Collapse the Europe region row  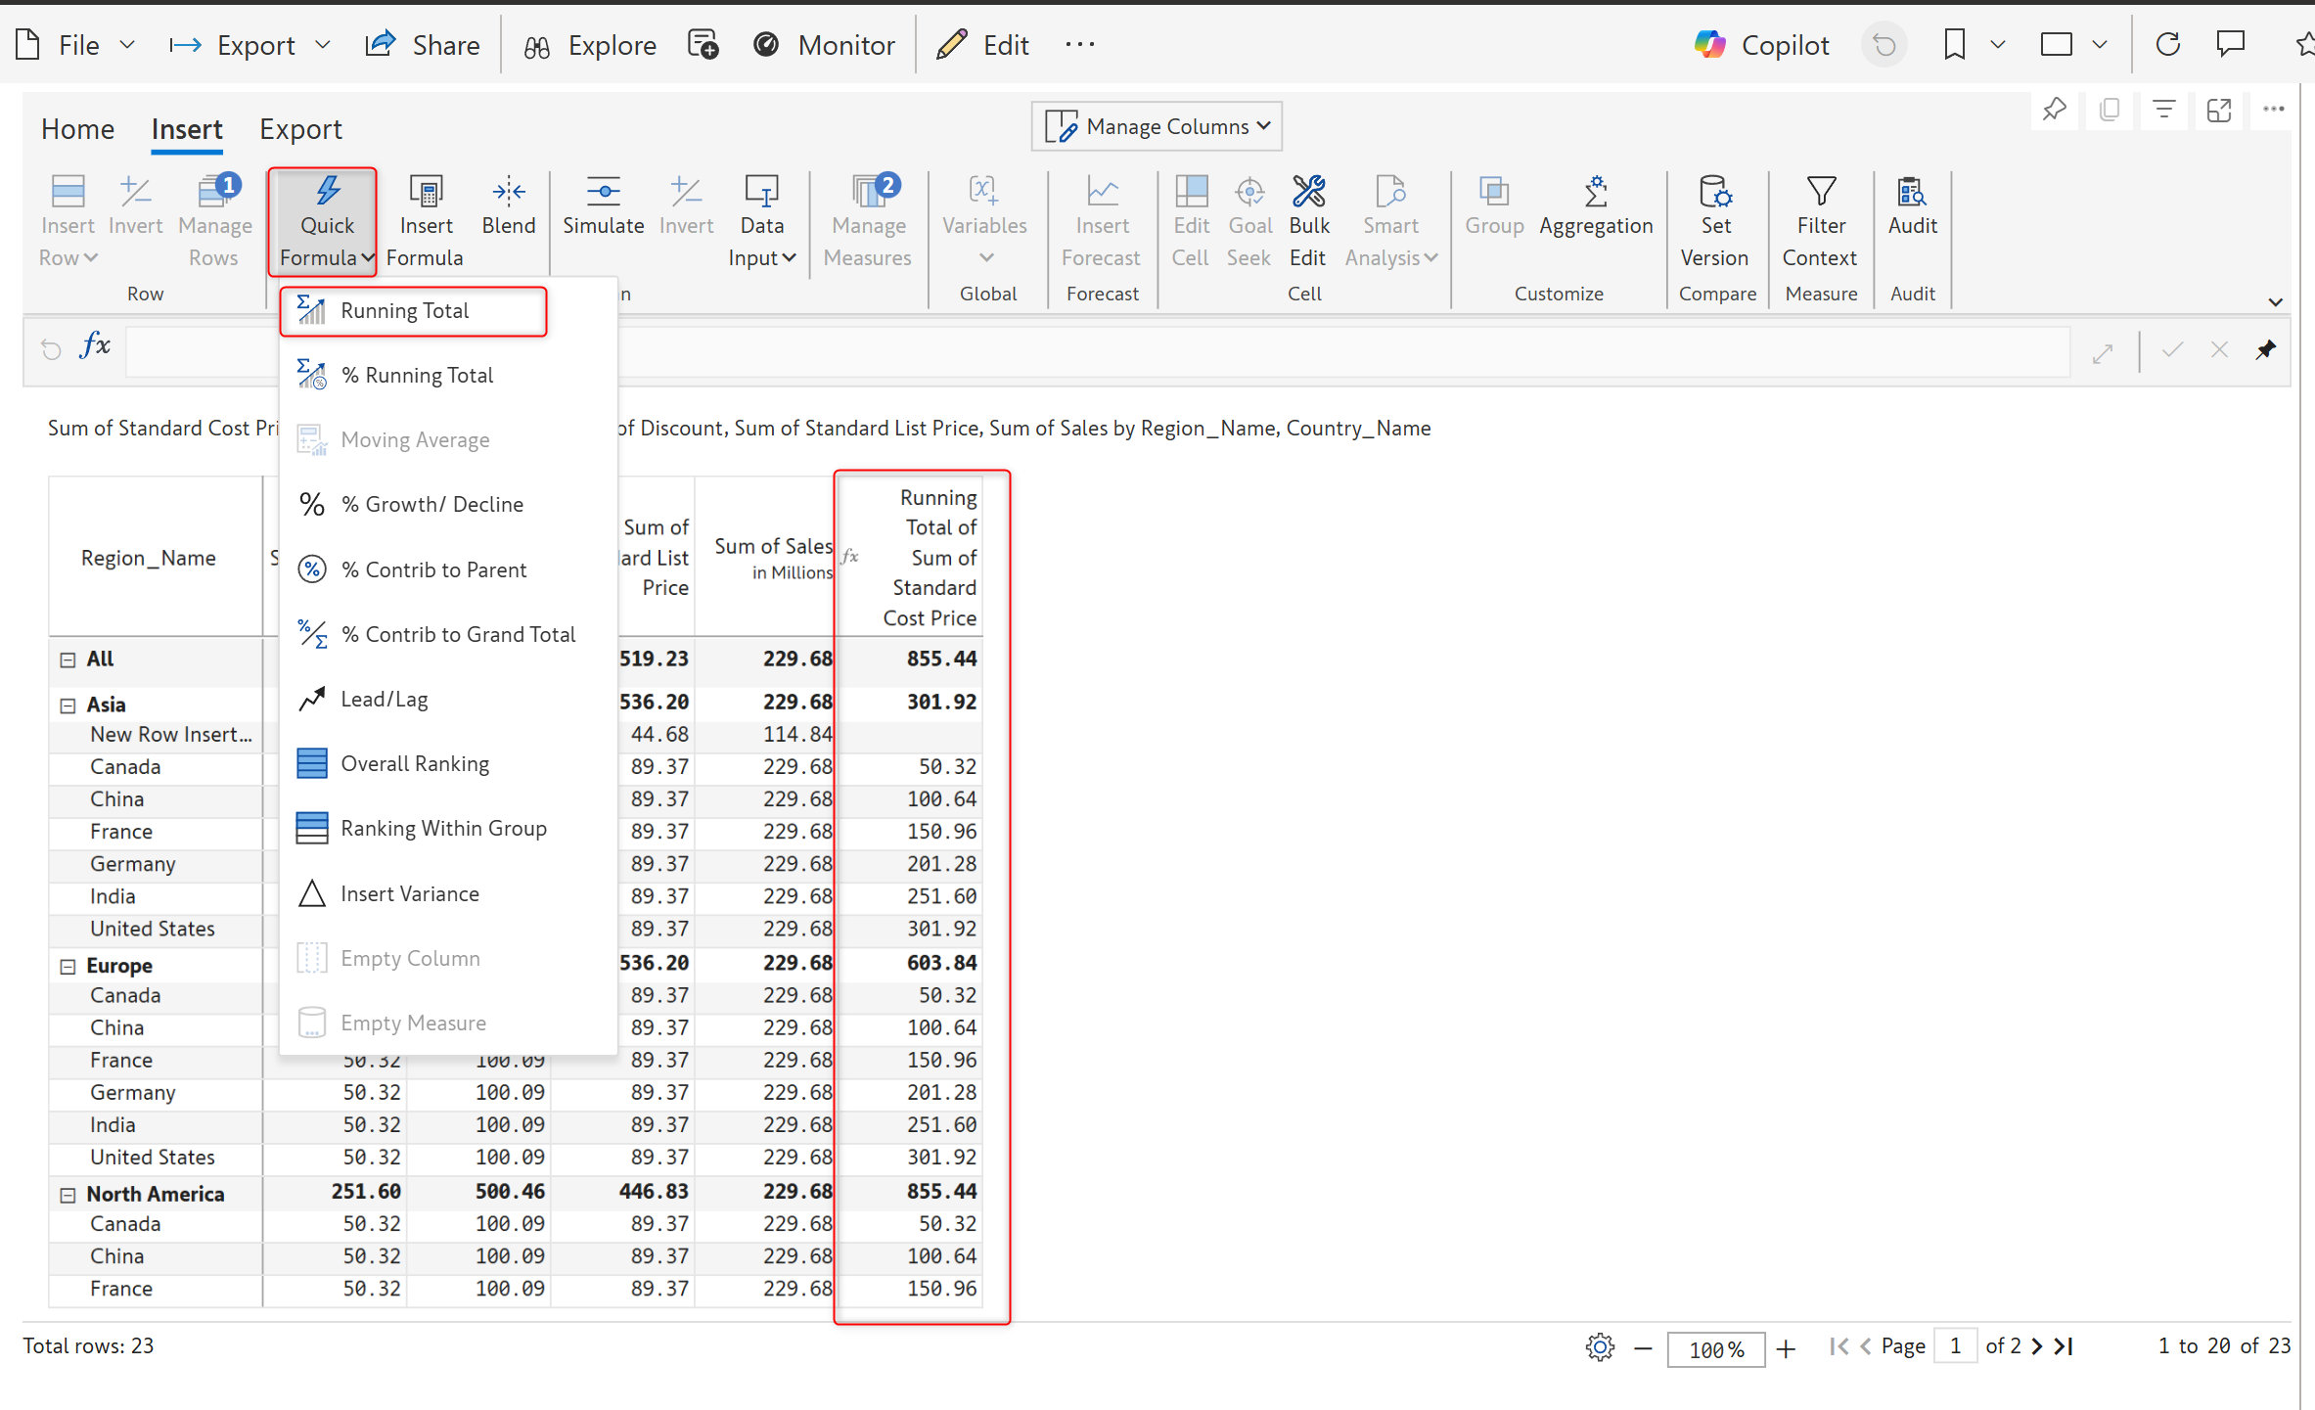pos(68,967)
